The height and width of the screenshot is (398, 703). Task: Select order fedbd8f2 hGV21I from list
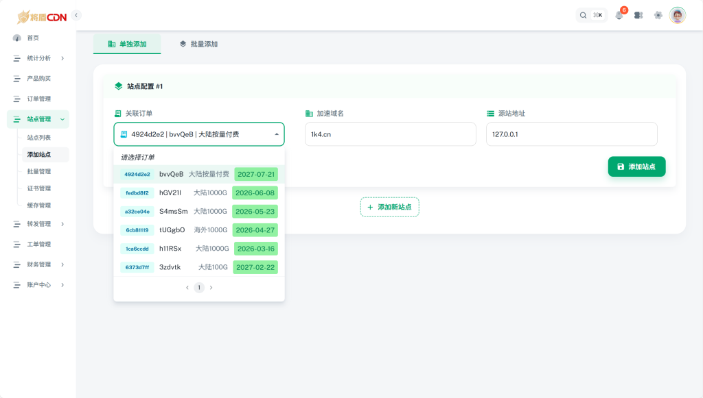point(198,192)
